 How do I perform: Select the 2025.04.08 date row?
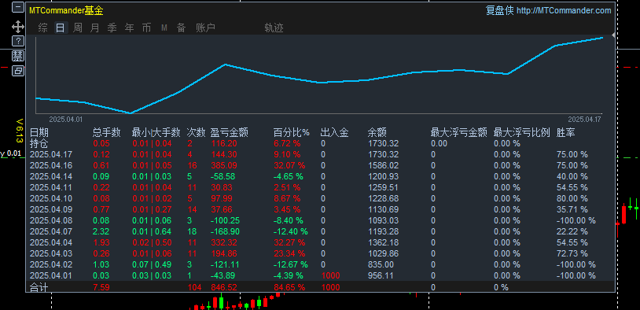pyautogui.click(x=51, y=220)
